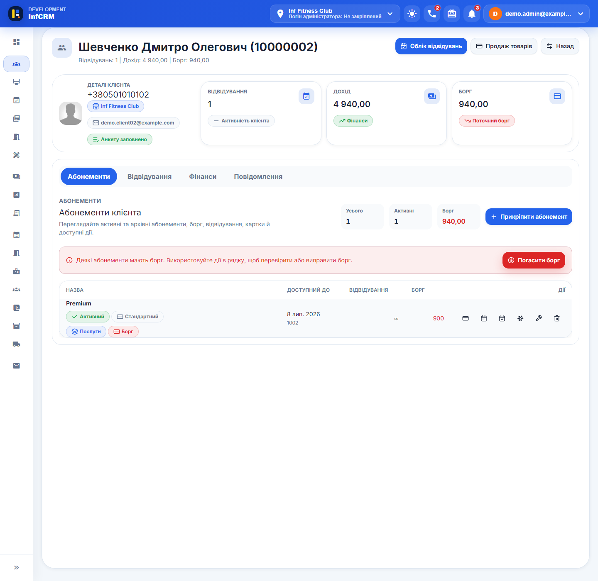Open the crossed ruler and pencil sidebar icon
This screenshot has width=598, height=581.
(16, 155)
